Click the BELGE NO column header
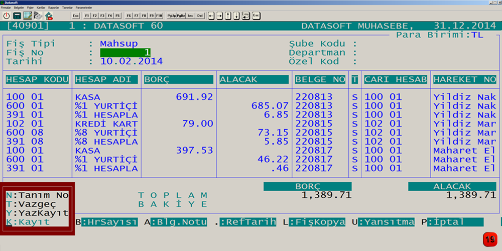This screenshot has width=502, height=251. [320, 80]
